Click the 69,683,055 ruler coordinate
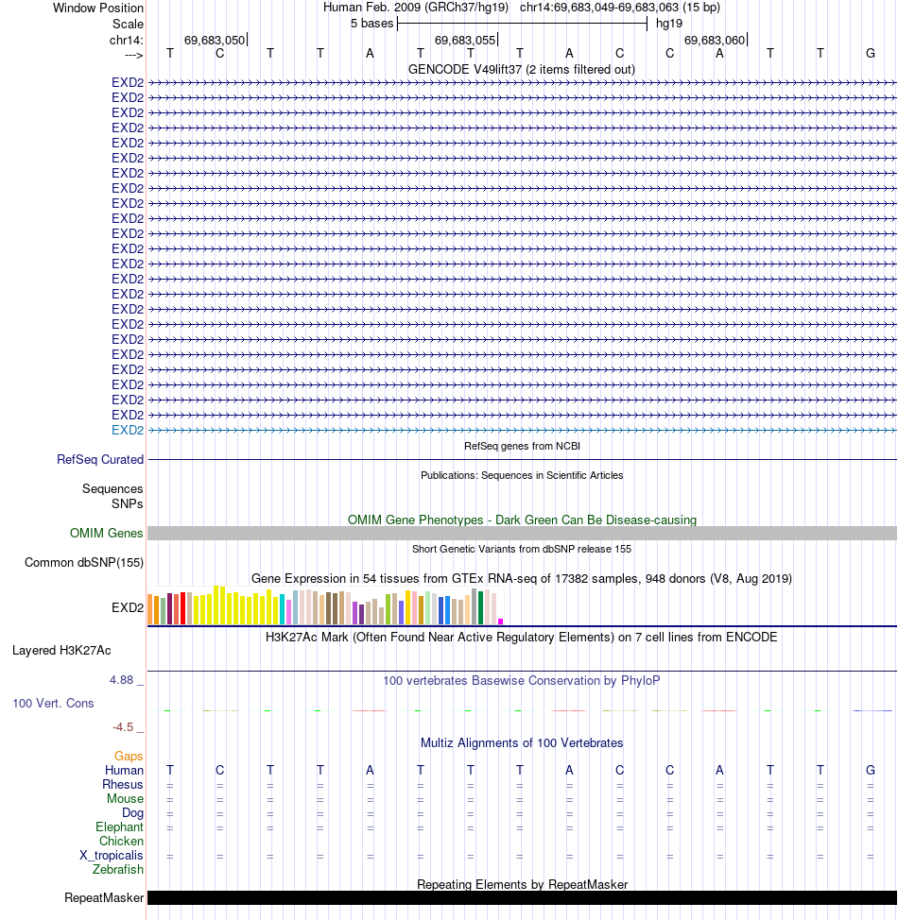898x920 pixels. 465,40
